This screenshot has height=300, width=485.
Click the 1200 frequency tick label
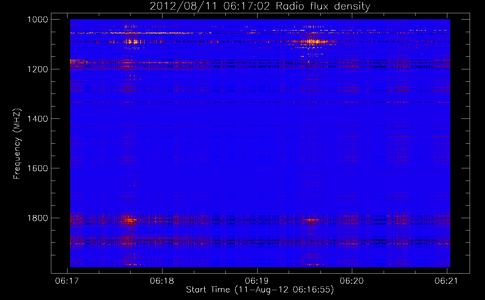[37, 69]
